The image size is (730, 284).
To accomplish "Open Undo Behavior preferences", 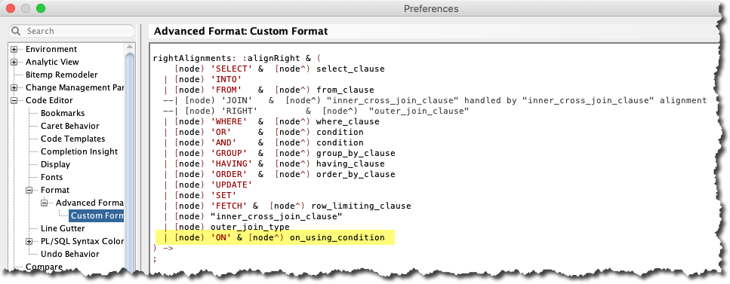I will 70,255.
